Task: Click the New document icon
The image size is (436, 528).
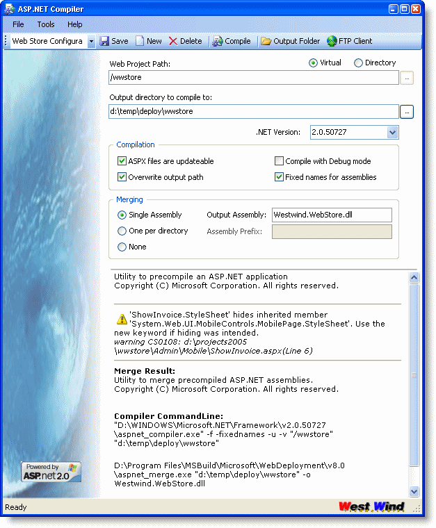Action: click(140, 41)
